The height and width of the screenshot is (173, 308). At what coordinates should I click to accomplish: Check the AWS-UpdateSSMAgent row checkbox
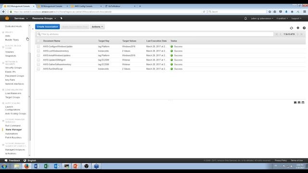coord(38,60)
